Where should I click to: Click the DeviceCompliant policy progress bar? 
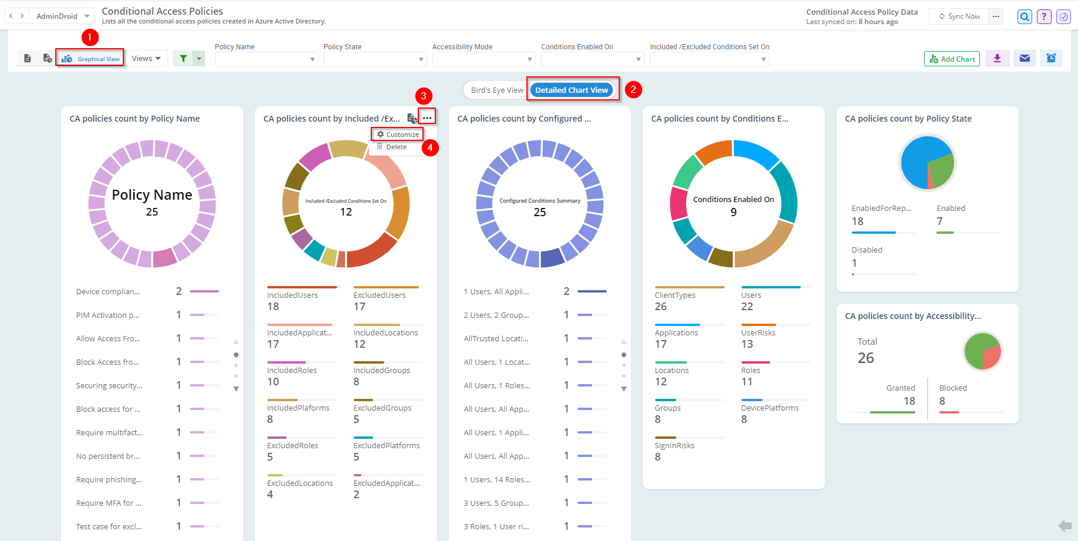tap(204, 291)
